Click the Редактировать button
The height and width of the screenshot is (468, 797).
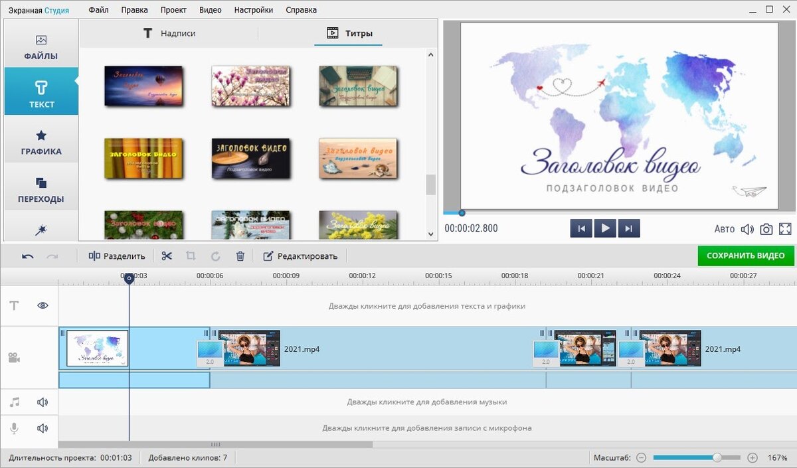[300, 256]
